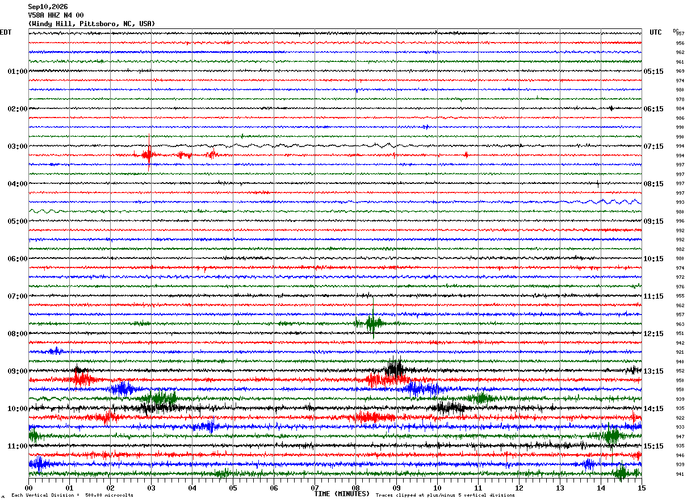Select the 15 tick on the minutes axis
Image resolution: width=687 pixels, height=503 pixels.
(642, 488)
